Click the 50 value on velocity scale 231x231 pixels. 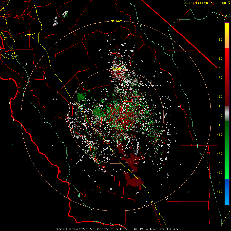pos(220,68)
